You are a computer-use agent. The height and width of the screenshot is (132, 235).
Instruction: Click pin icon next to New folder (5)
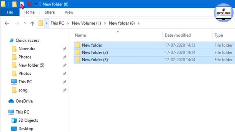point(65,65)
